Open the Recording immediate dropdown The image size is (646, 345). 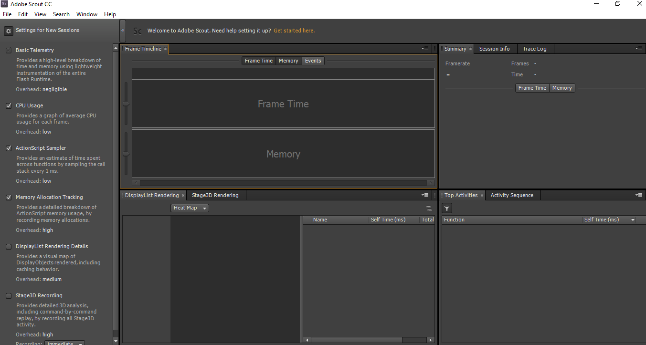point(64,343)
